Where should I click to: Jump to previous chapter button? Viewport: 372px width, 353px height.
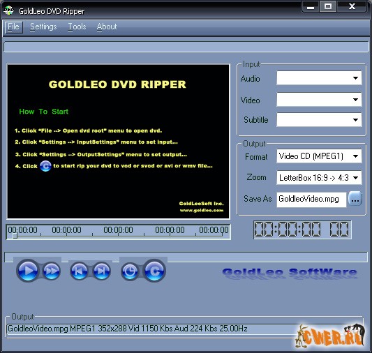click(79, 271)
